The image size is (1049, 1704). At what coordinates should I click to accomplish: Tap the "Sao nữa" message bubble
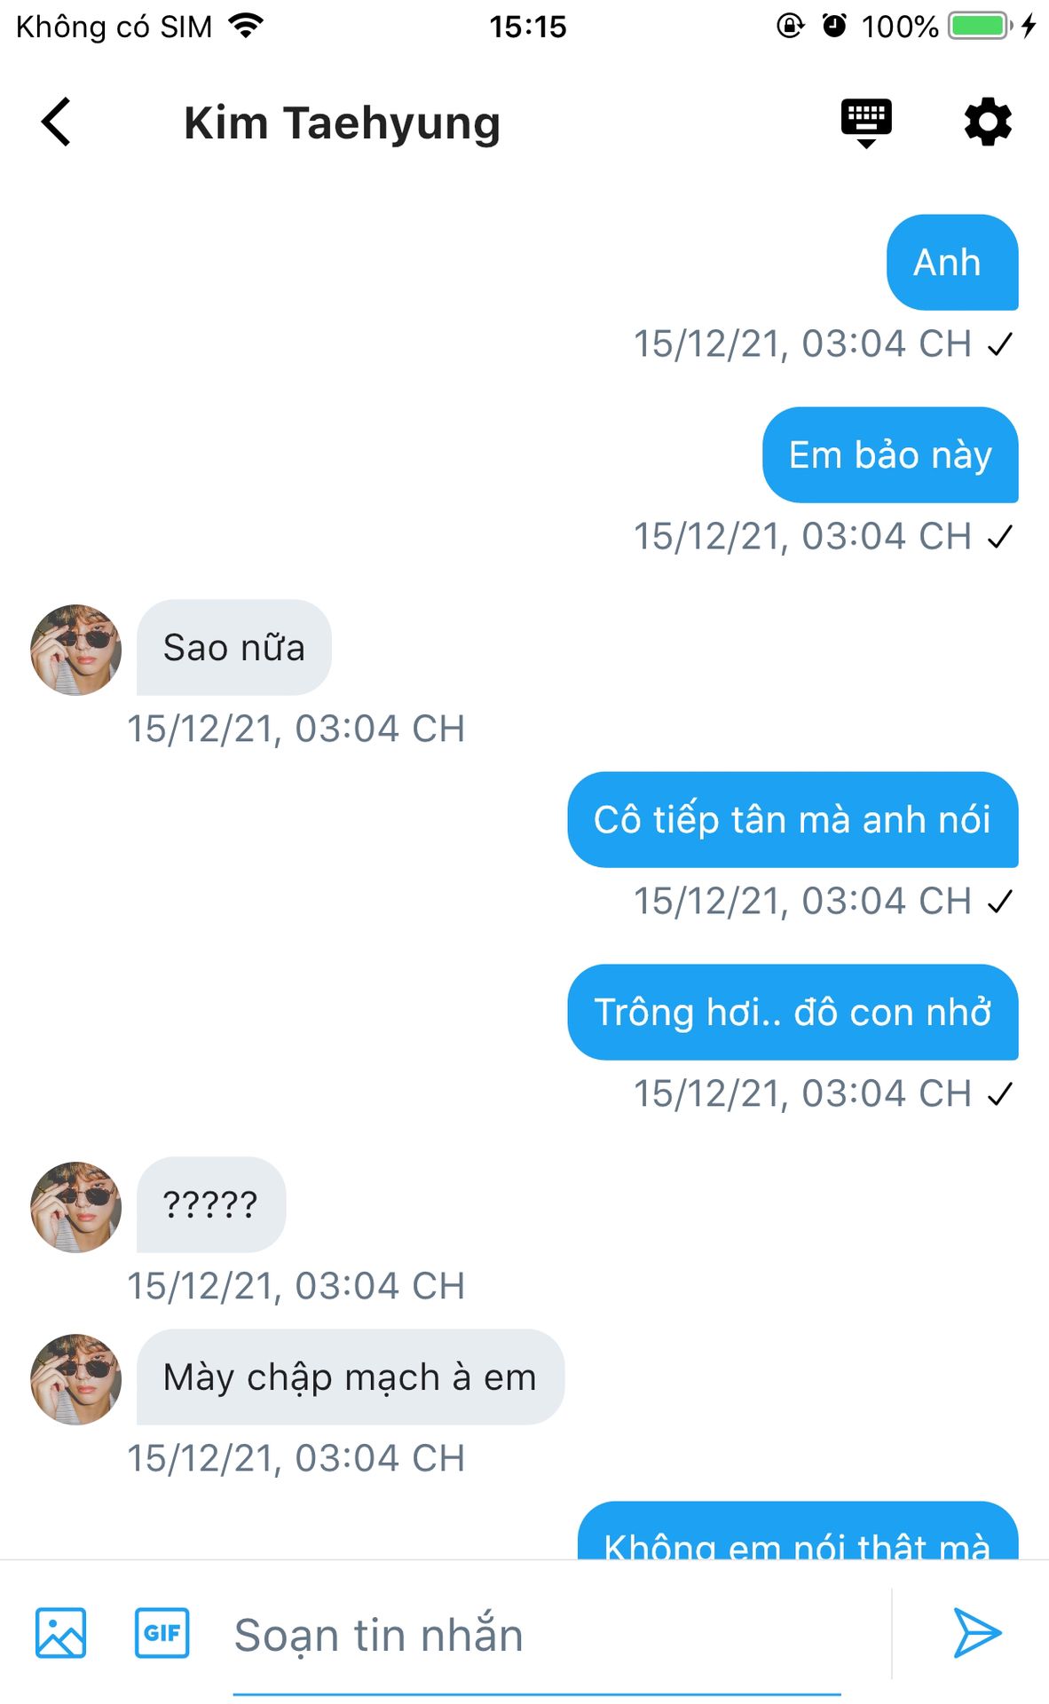[233, 648]
